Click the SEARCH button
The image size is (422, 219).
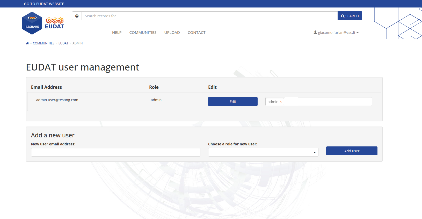point(350,16)
